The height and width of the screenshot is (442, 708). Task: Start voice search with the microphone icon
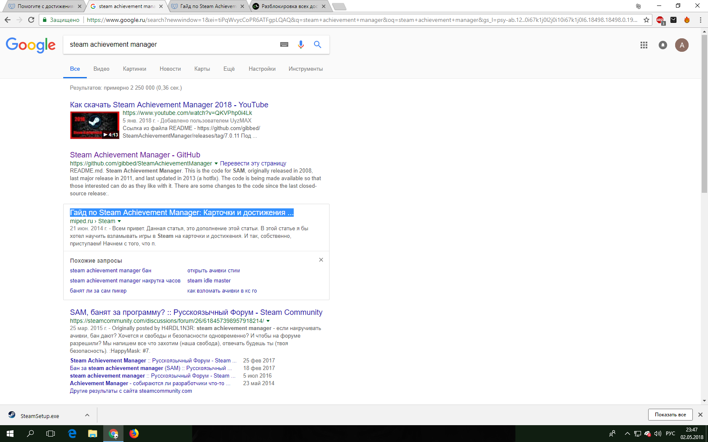pos(301,45)
